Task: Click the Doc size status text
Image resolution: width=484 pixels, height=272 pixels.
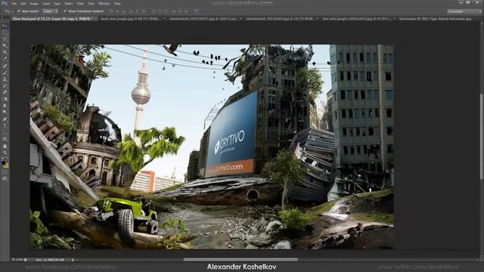Action: 50,260
